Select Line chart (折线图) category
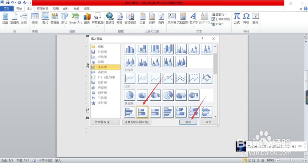The height and width of the screenshot is (163, 308). click(x=105, y=57)
